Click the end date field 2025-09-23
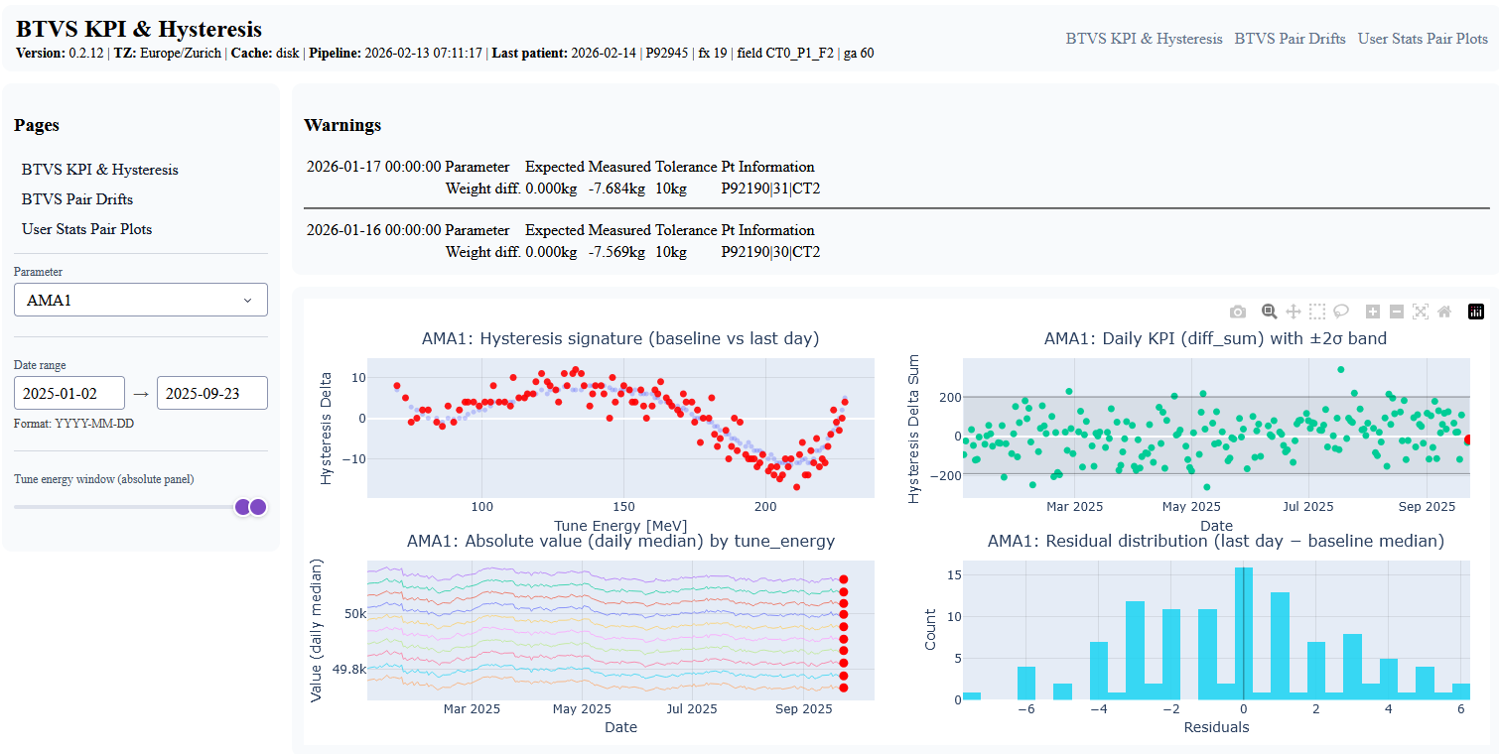The height and width of the screenshot is (754, 1499). (212, 393)
